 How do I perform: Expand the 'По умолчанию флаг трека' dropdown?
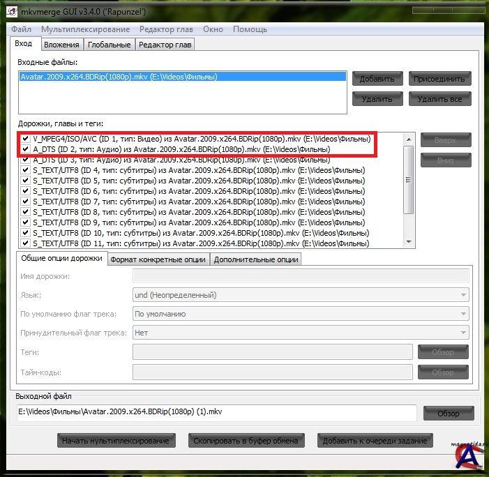click(x=300, y=314)
